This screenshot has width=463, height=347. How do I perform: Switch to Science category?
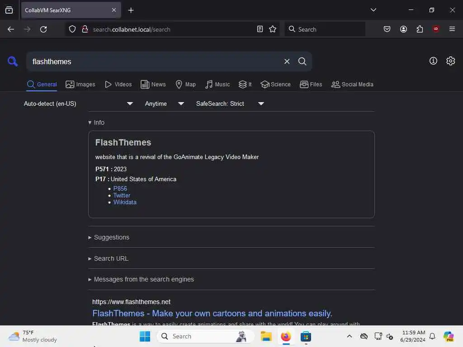click(x=275, y=84)
